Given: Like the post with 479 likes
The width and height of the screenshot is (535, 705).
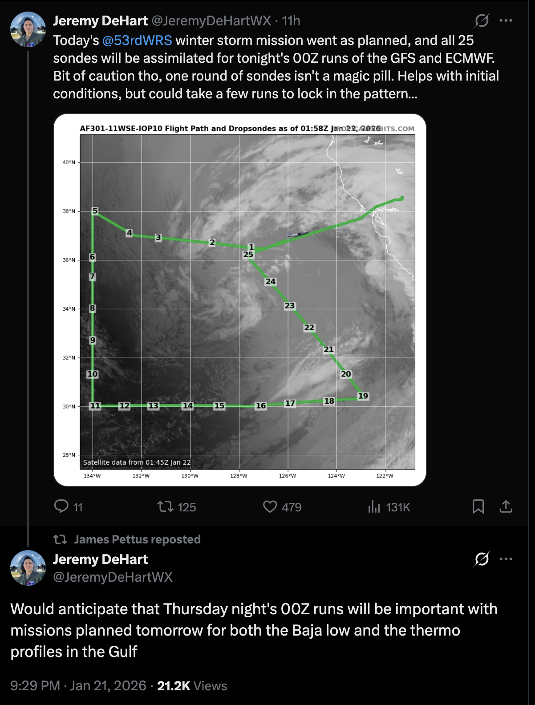Looking at the screenshot, I should pyautogui.click(x=270, y=506).
